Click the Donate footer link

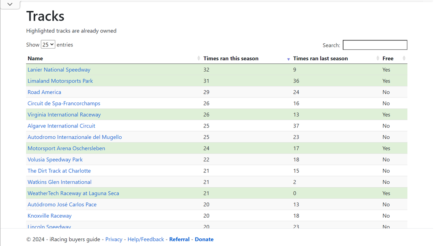(x=204, y=240)
